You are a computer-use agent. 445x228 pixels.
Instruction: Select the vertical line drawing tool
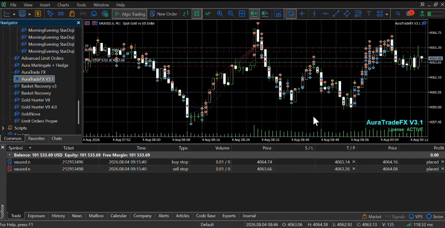coord(314,14)
